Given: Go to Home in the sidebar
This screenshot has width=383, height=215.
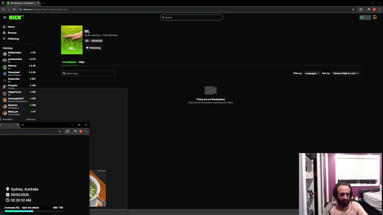Looking at the screenshot, I should click(11, 27).
